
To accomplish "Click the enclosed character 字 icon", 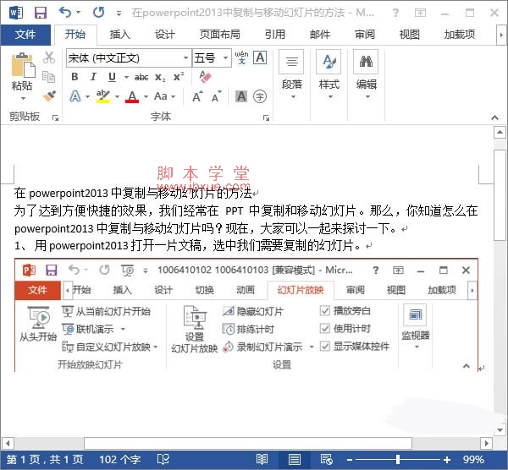I will pos(260,96).
